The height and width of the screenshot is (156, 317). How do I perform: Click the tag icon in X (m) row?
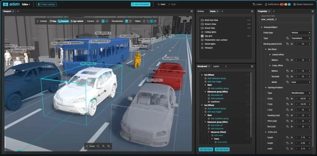pos(288,99)
